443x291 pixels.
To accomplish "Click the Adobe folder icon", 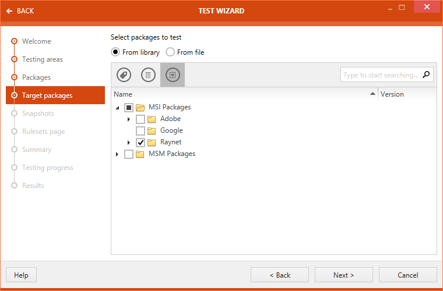I will pyautogui.click(x=152, y=119).
